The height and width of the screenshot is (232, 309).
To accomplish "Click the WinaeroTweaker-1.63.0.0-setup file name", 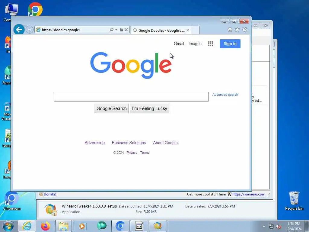I will point(89,206).
